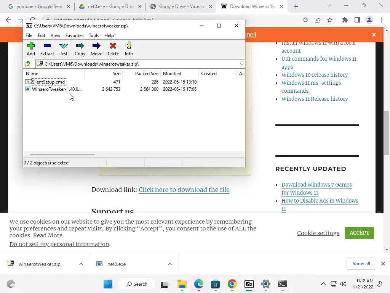
Task: Open a new Chrome tab
Action: coord(296,7)
